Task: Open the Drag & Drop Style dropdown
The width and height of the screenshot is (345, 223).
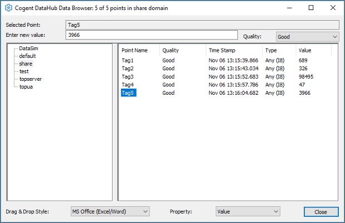Action: point(110,211)
